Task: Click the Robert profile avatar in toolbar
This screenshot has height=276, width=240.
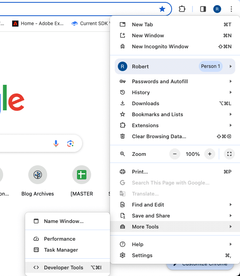Action: [x=217, y=9]
